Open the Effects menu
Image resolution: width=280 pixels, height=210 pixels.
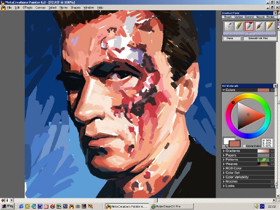click(x=28, y=7)
